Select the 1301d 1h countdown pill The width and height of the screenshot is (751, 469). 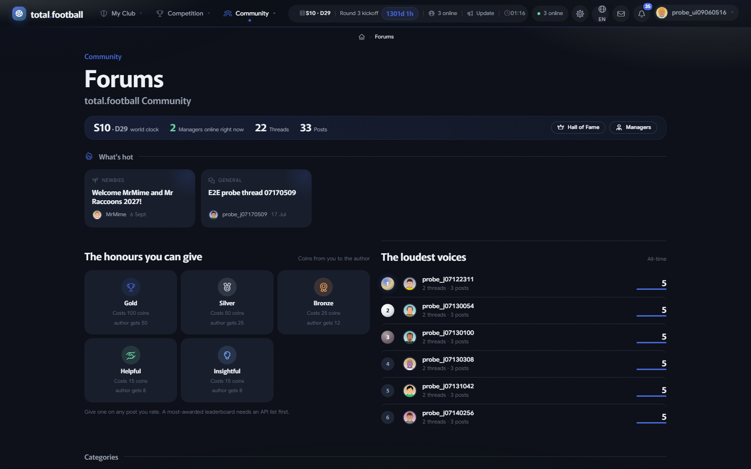(399, 14)
